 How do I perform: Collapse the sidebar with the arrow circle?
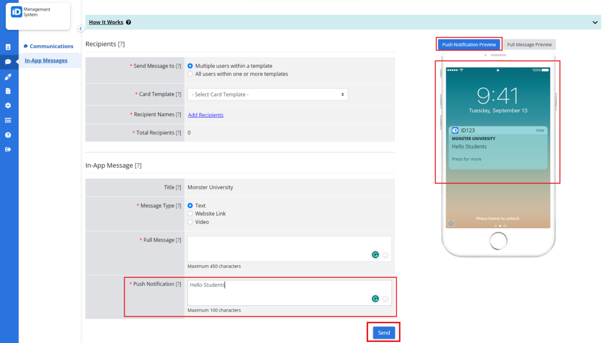pos(80,29)
